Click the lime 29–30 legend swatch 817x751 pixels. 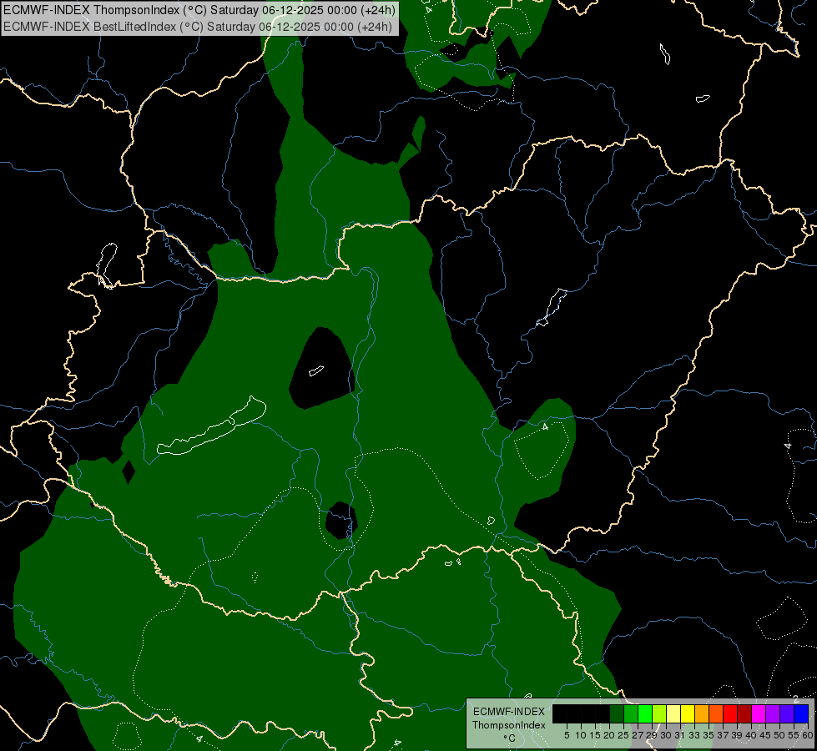pyautogui.click(x=659, y=714)
